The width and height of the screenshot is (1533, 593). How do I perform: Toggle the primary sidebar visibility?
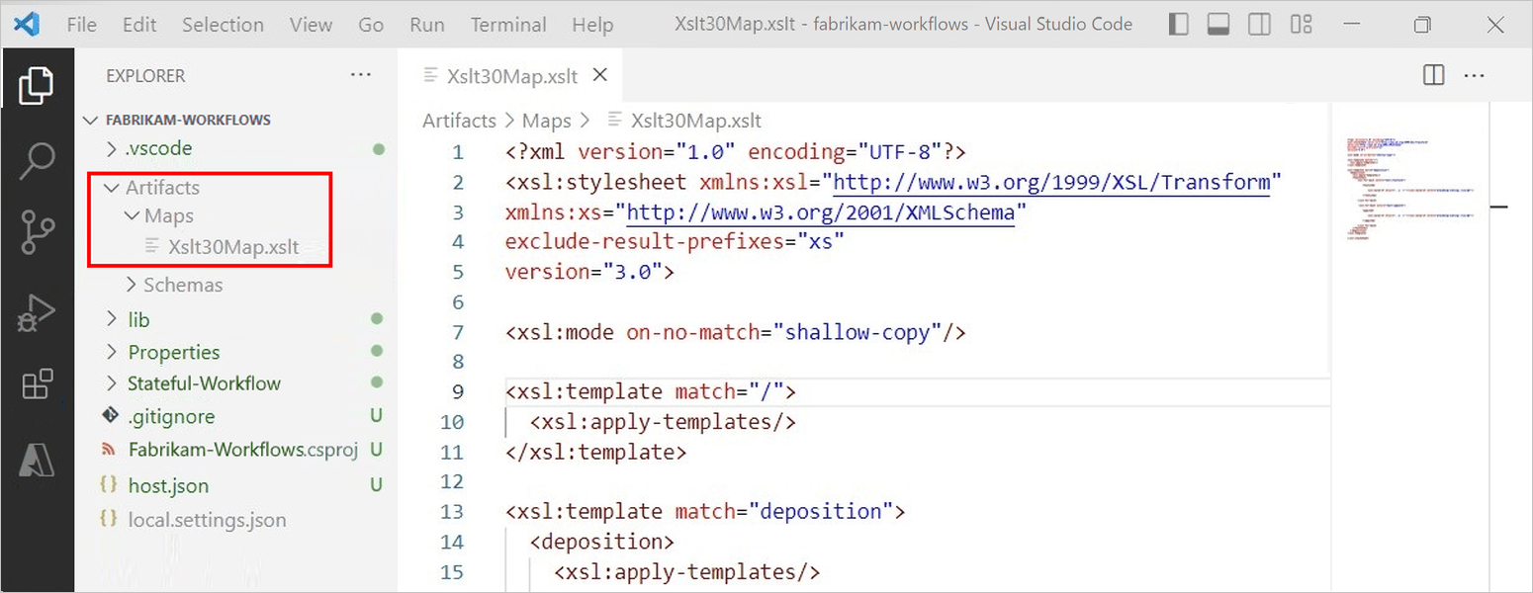tap(1178, 24)
